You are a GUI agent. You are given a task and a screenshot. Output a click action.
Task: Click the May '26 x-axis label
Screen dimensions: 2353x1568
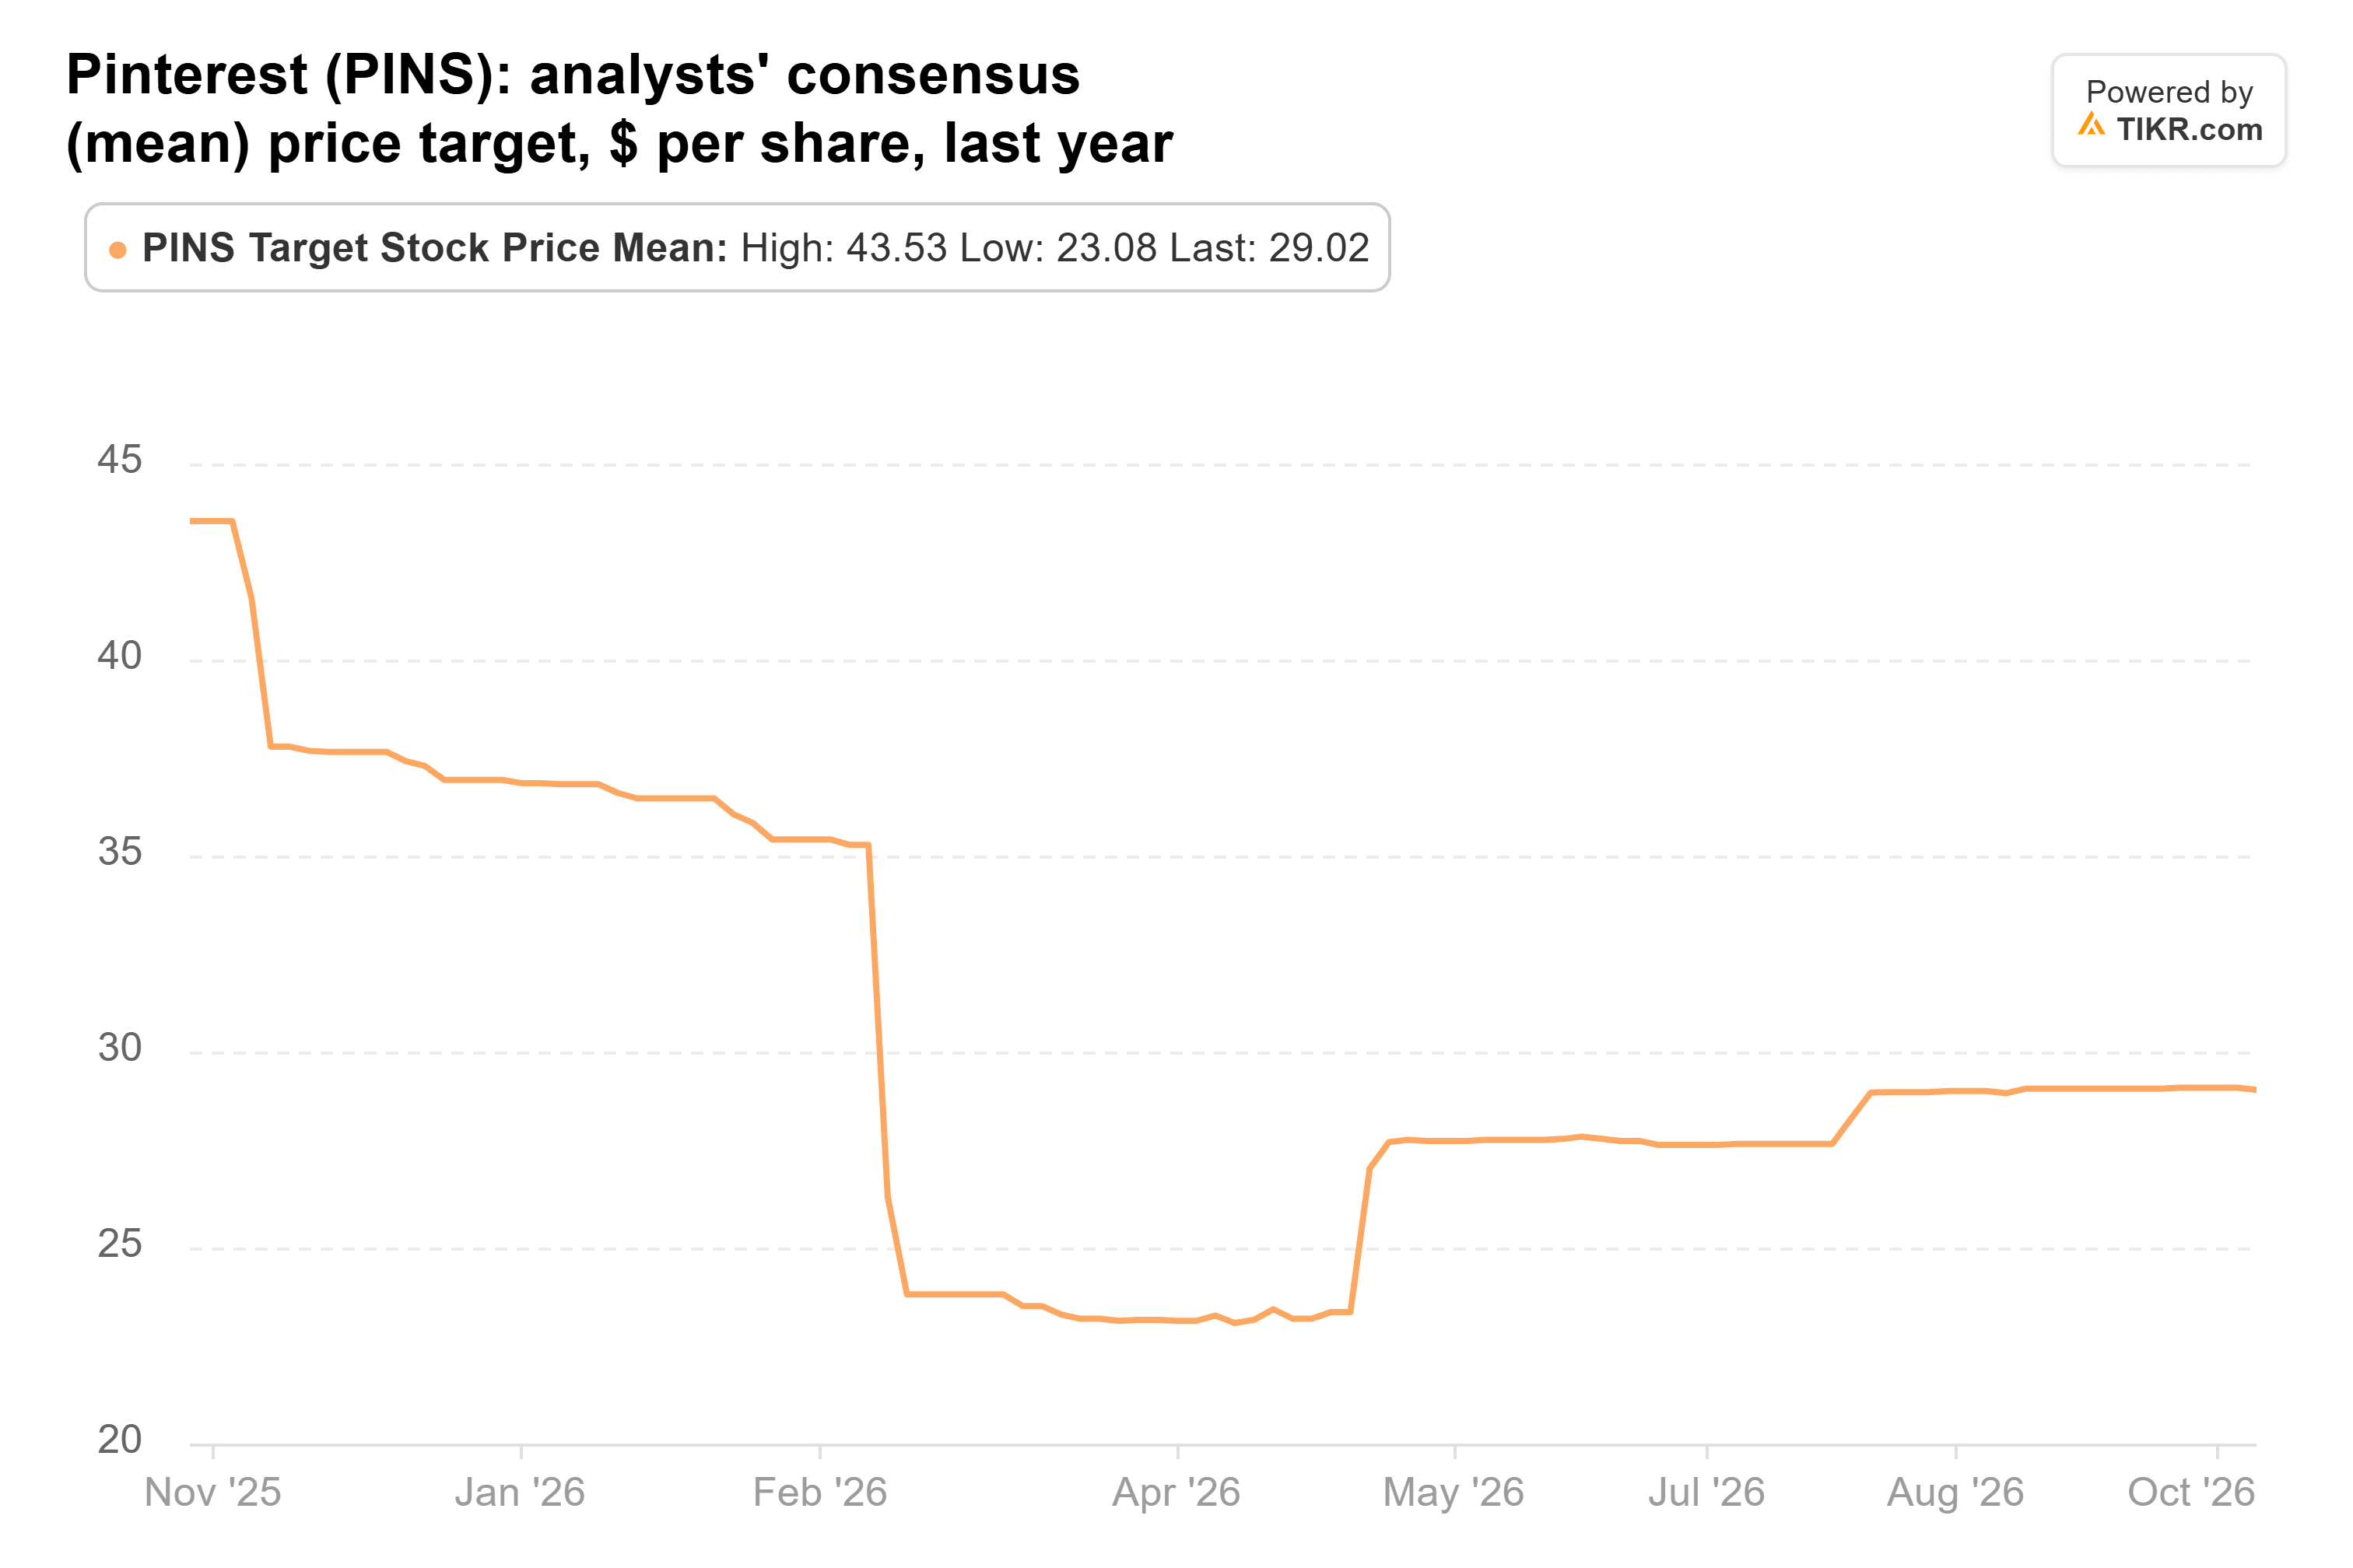click(x=1453, y=1492)
